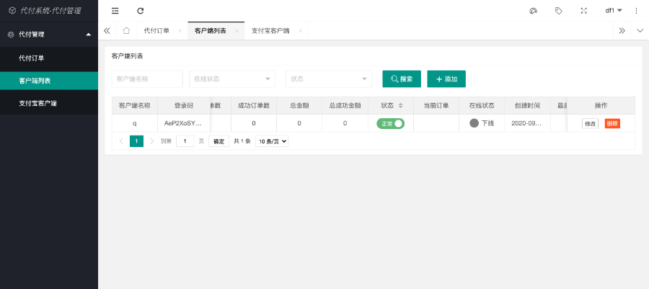Screen dimensions: 649x289
Task: Click the green 搜索 button
Action: [x=402, y=79]
